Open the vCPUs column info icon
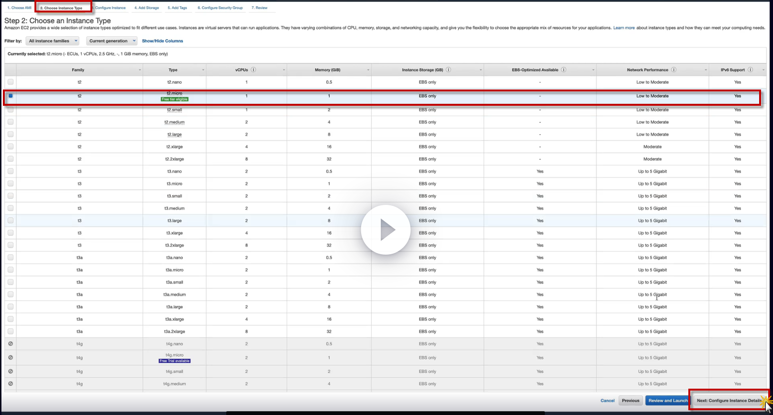This screenshot has height=415, width=773. [x=254, y=70]
